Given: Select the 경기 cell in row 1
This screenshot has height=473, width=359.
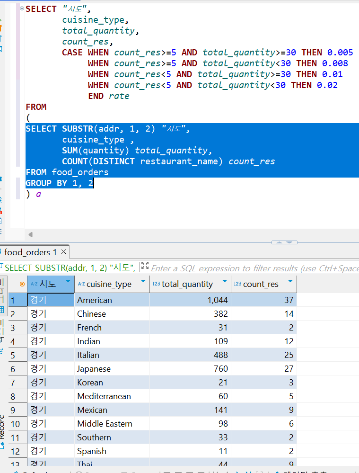Looking at the screenshot, I should tap(51, 300).
